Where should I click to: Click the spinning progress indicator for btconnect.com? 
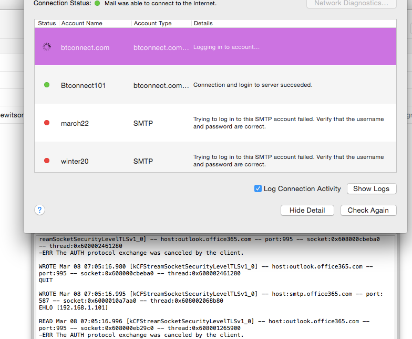47,47
